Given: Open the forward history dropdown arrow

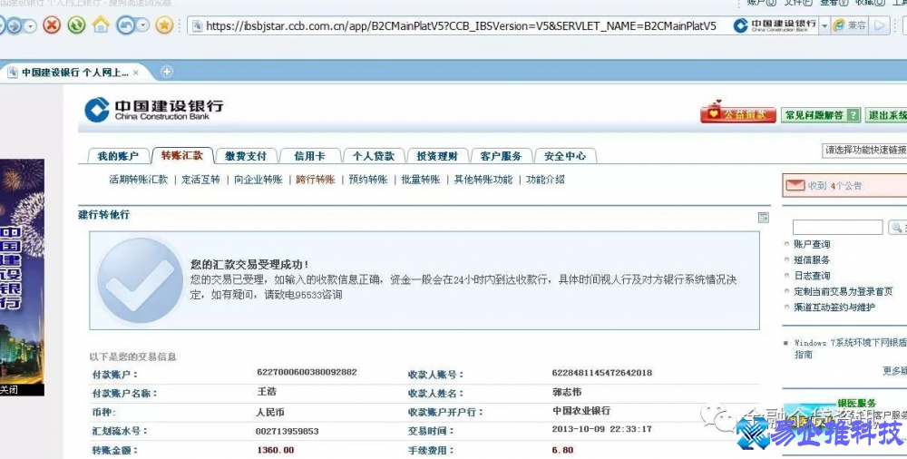Looking at the screenshot, I should (30, 26).
